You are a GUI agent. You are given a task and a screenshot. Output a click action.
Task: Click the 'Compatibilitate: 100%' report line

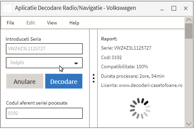124,67
